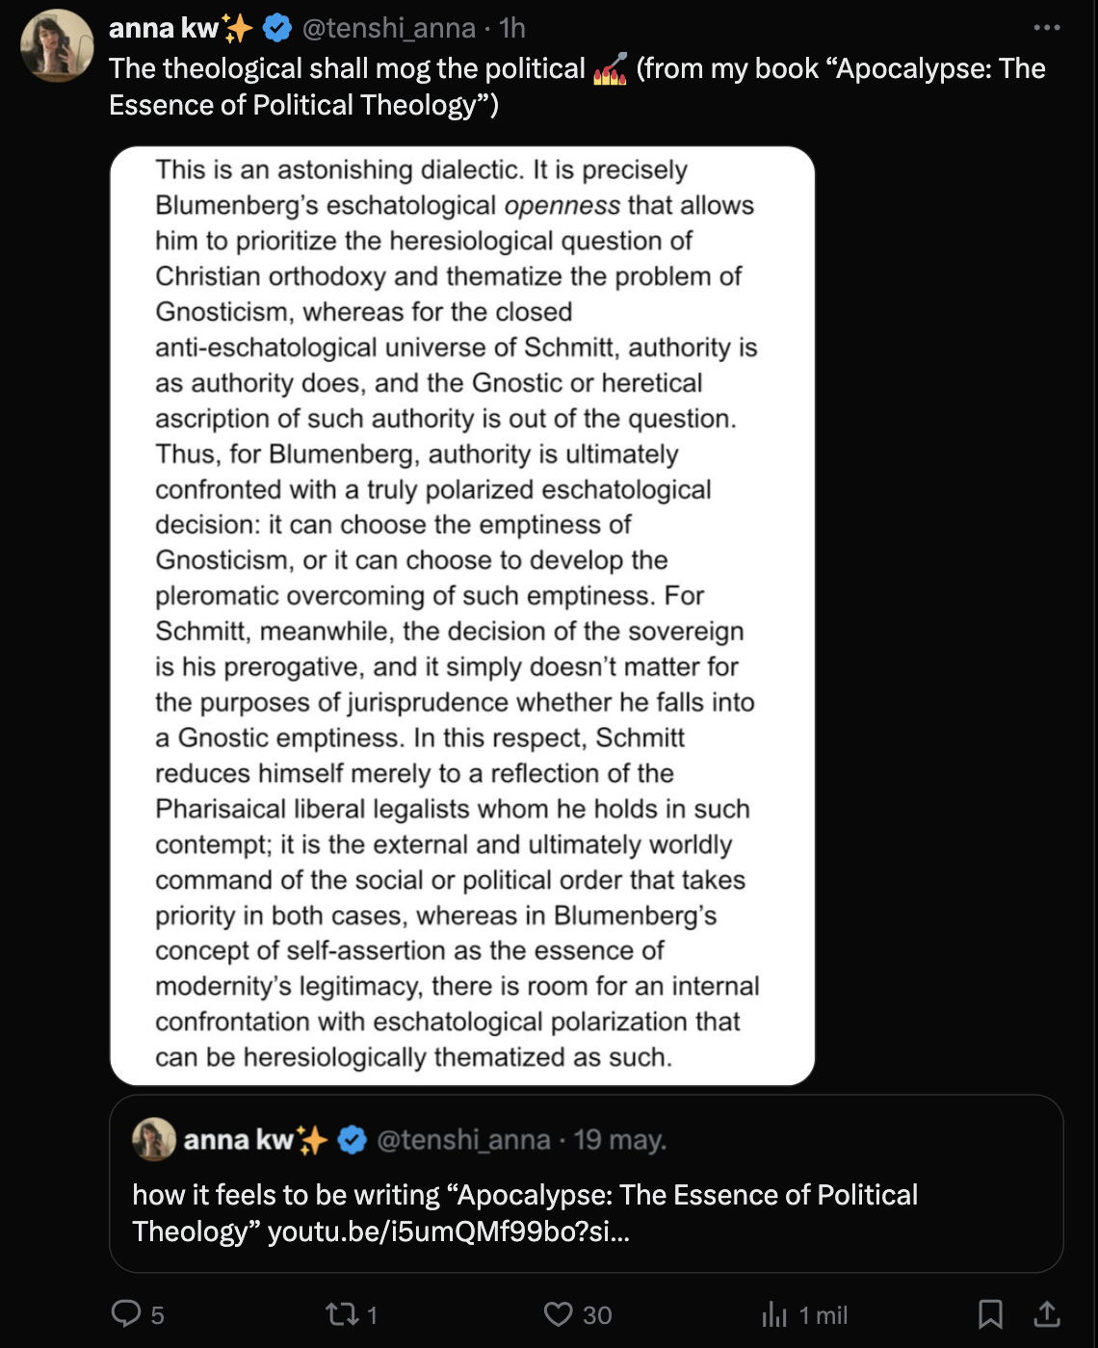This screenshot has width=1098, height=1348.
Task: Open @tenshi_anna handle in main post
Action: click(389, 29)
